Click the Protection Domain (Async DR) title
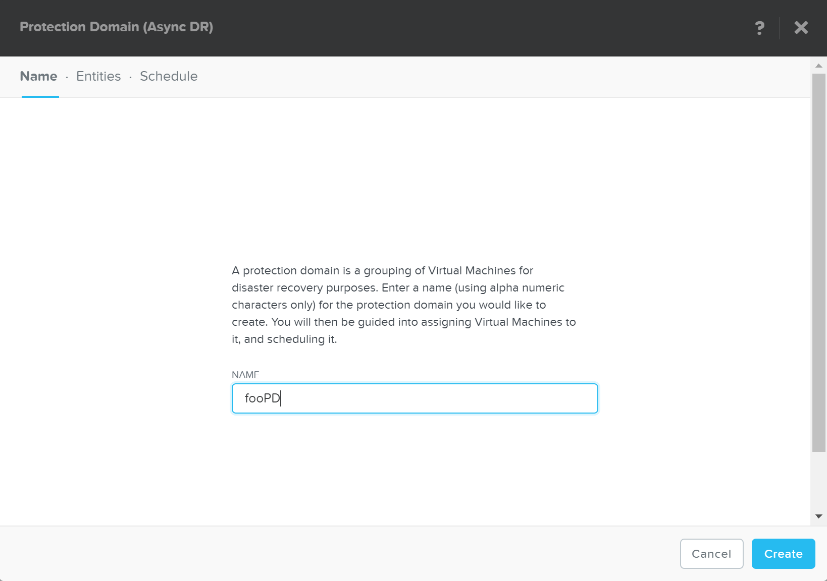Viewport: 827px width, 581px height. coord(116,27)
